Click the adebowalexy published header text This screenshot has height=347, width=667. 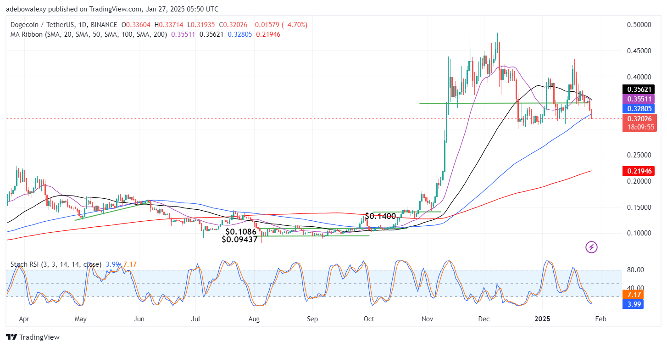112,9
